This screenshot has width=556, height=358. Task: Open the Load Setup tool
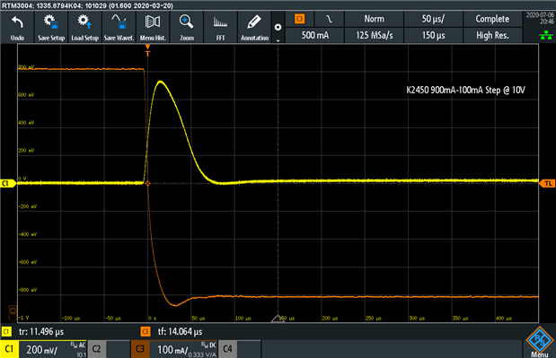tap(84, 27)
